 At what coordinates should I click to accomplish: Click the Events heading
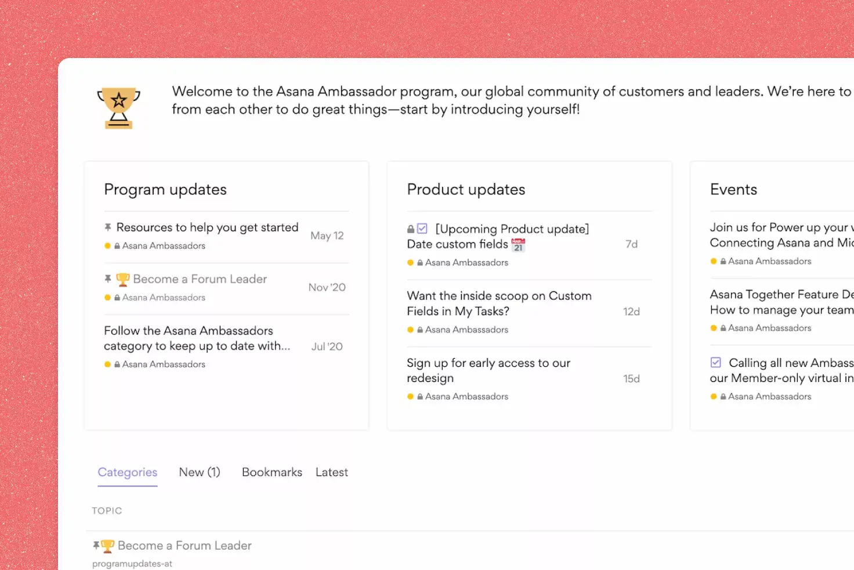click(x=733, y=190)
